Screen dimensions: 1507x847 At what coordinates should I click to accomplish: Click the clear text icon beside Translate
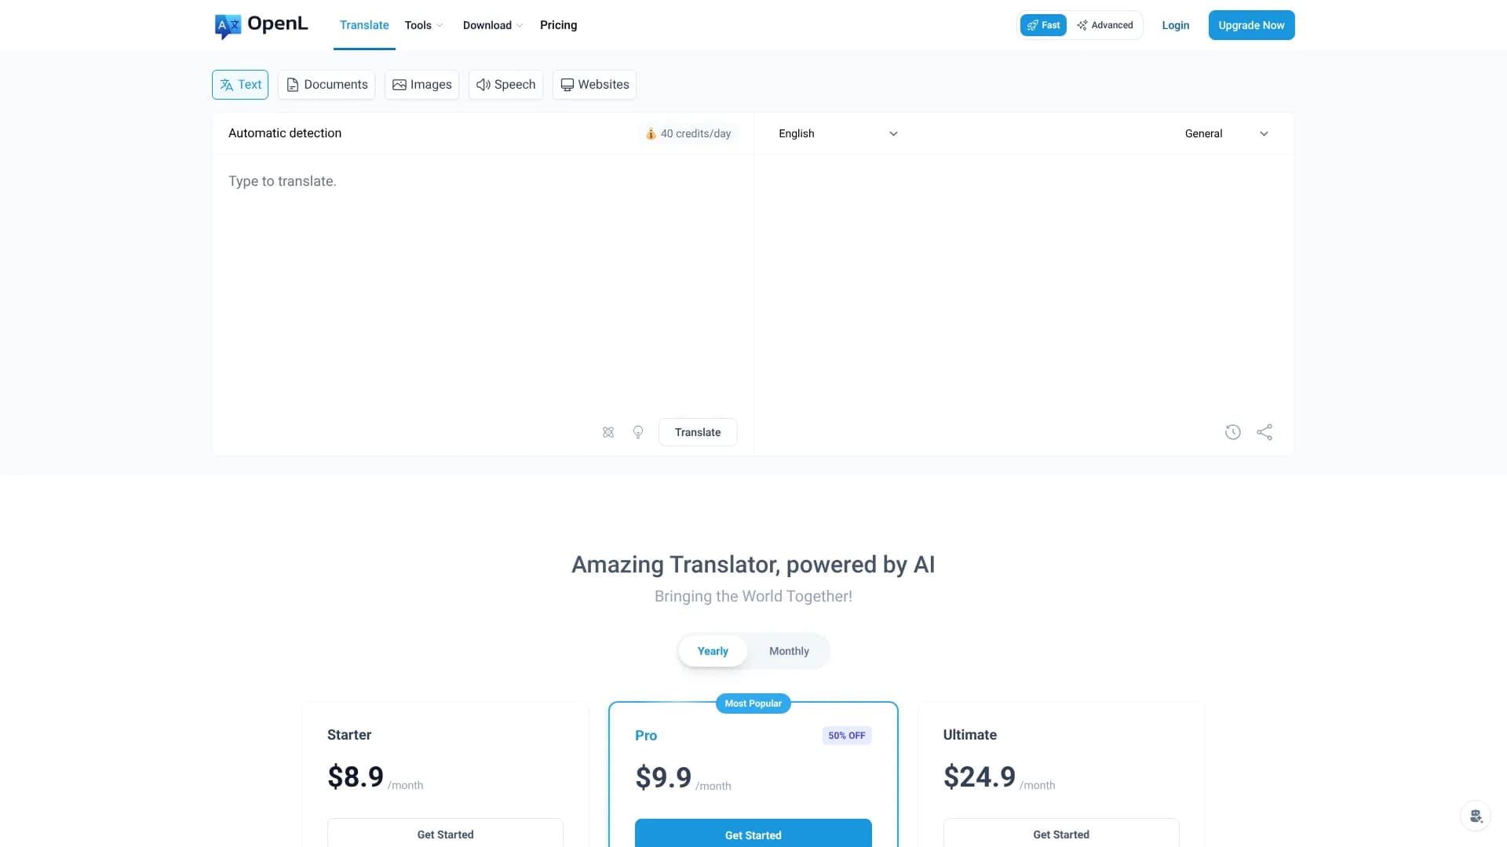coord(608,432)
